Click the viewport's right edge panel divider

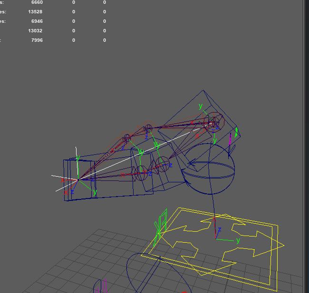pos(304,142)
